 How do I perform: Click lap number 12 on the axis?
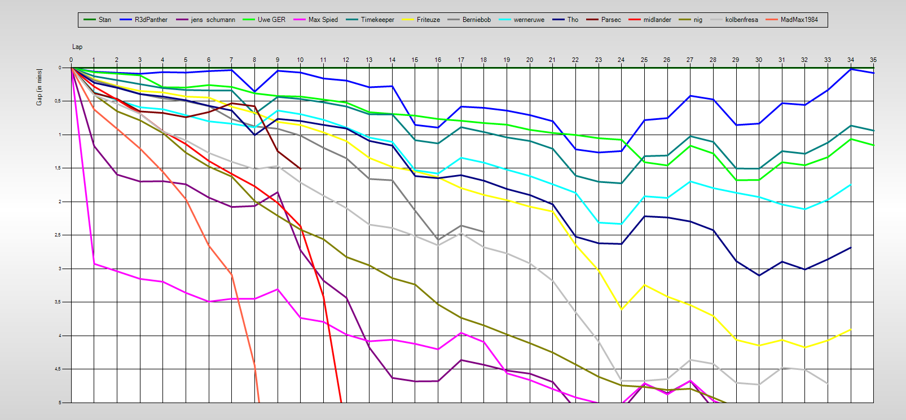pyautogui.click(x=346, y=60)
